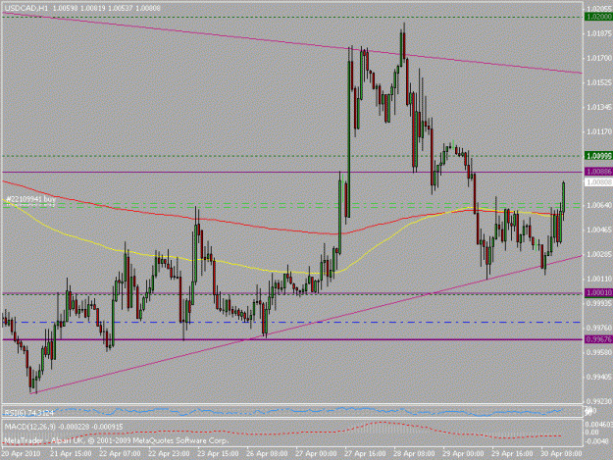Click the 30 Apr 08:00 time label
613x460 pixels.
[561, 453]
